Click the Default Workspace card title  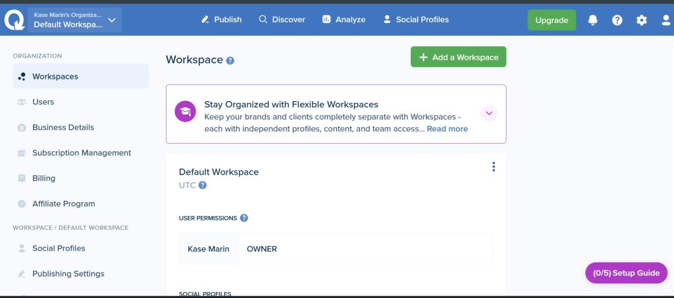pos(219,172)
